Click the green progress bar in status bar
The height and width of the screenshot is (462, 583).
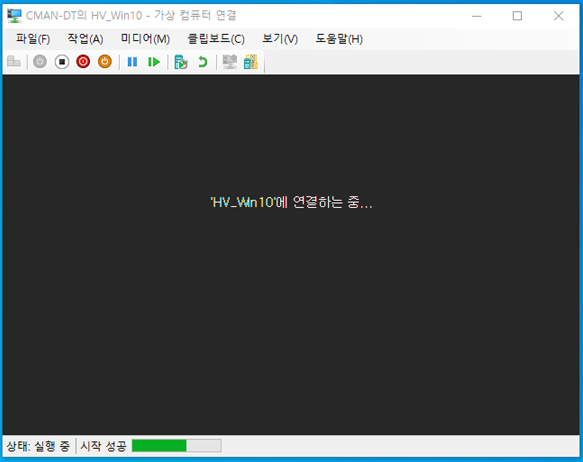coord(177,445)
